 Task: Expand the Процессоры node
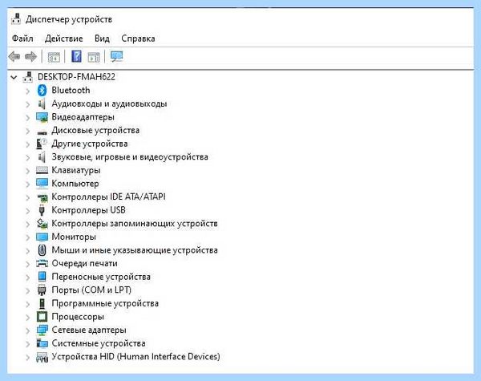pyautogui.click(x=27, y=317)
